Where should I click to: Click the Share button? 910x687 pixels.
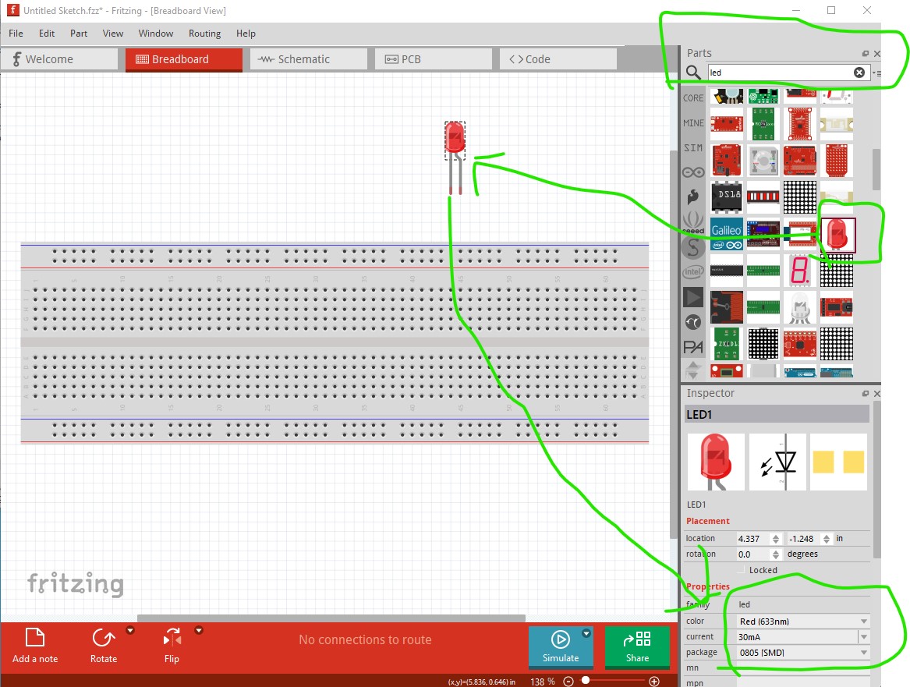pyautogui.click(x=637, y=646)
